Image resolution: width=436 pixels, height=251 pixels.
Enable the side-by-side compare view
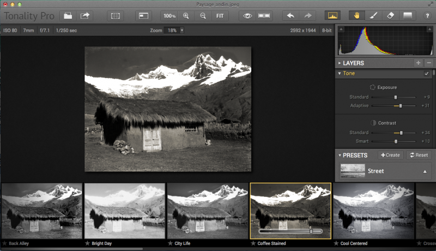(x=264, y=16)
